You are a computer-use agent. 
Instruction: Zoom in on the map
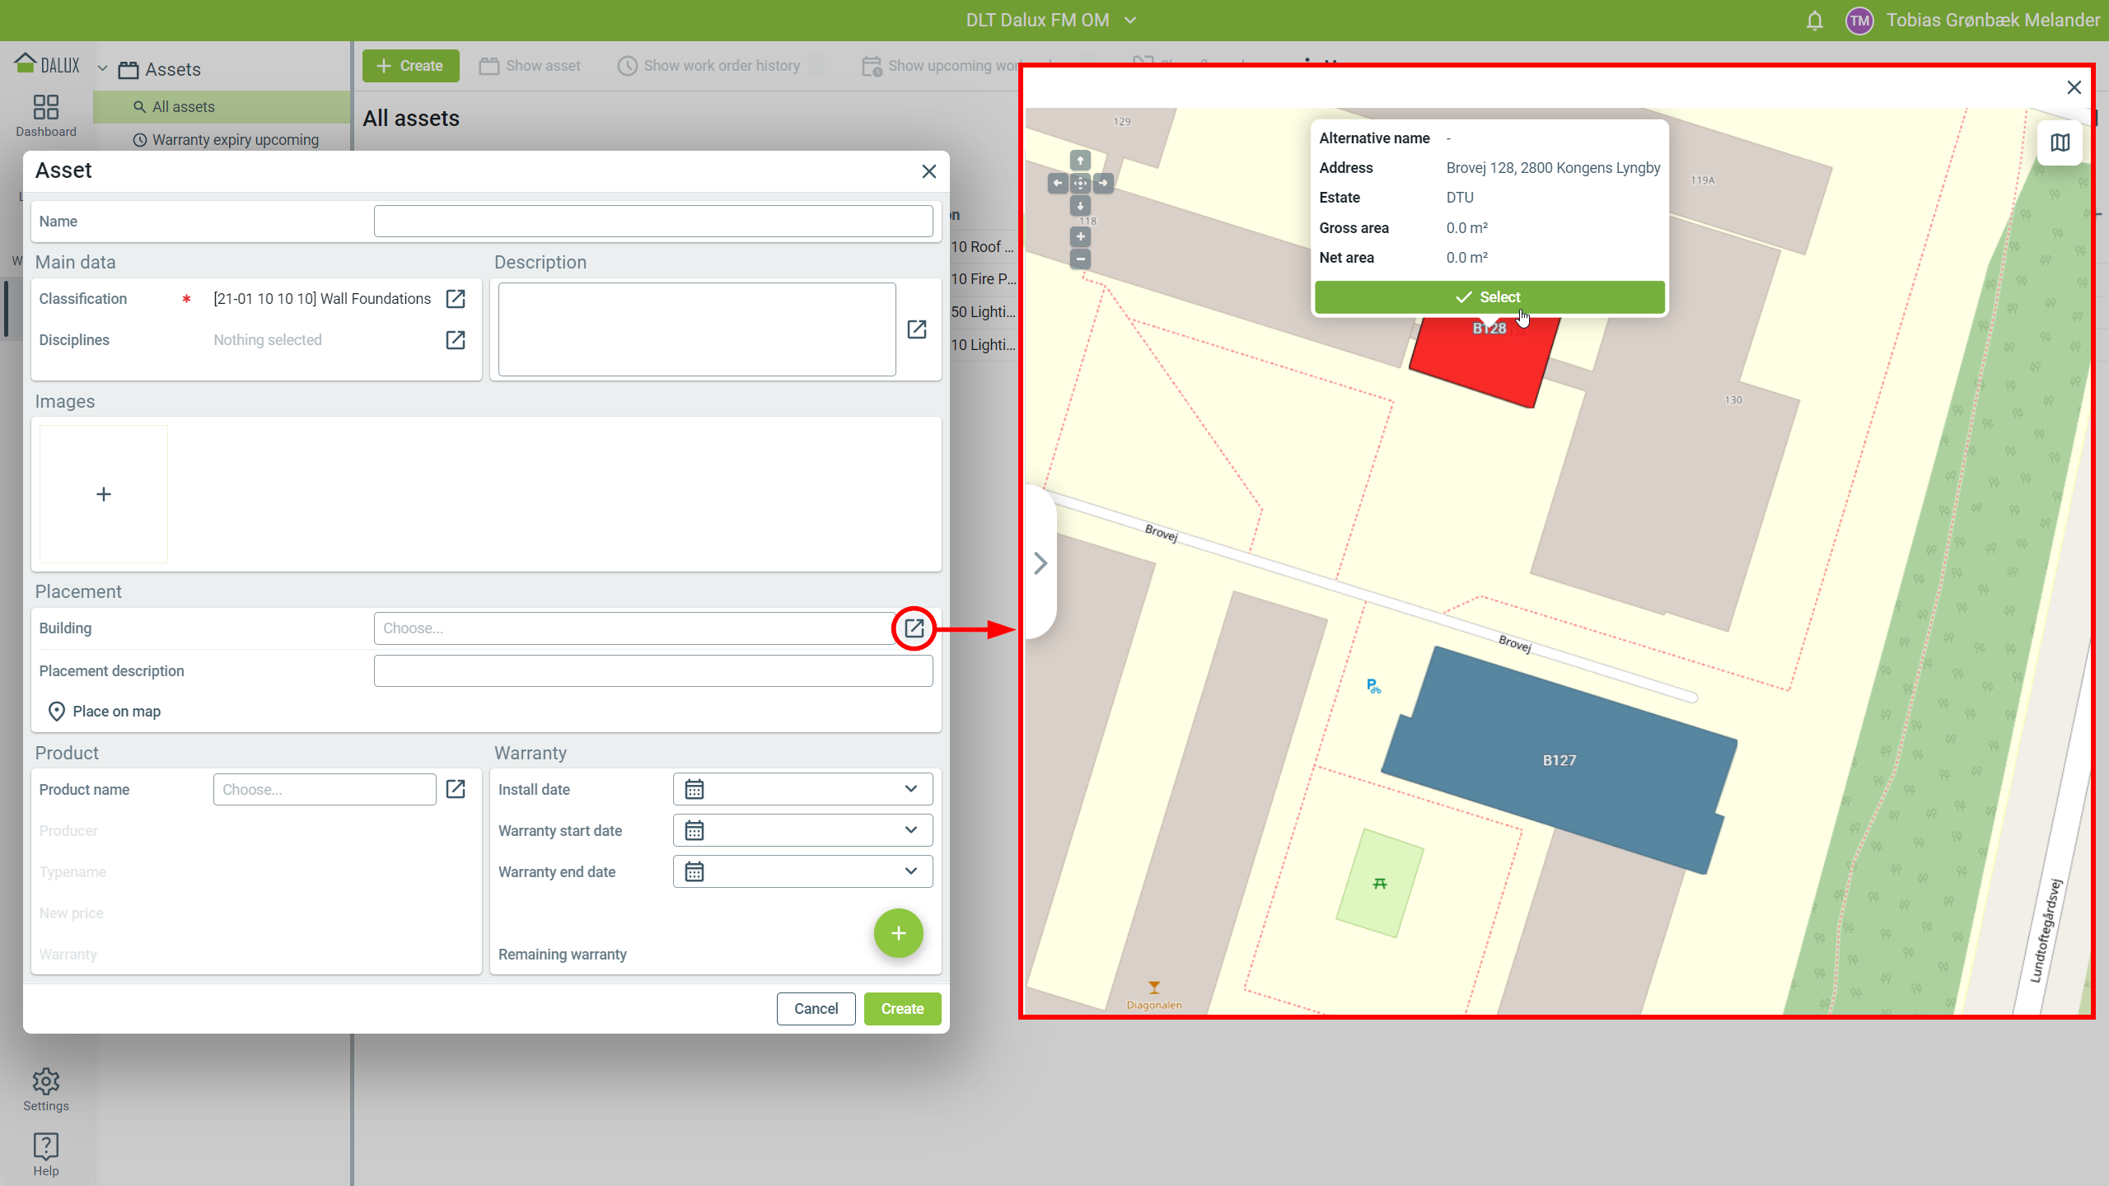tap(1080, 237)
